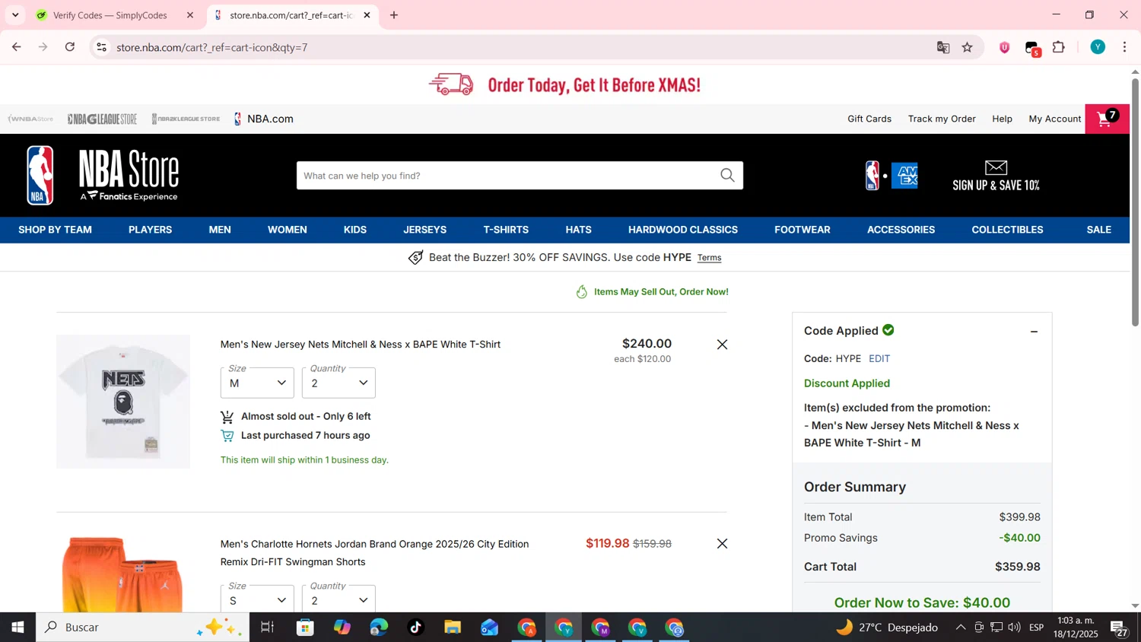
Task: Open Terms link for HYPE promo
Action: [709, 258]
